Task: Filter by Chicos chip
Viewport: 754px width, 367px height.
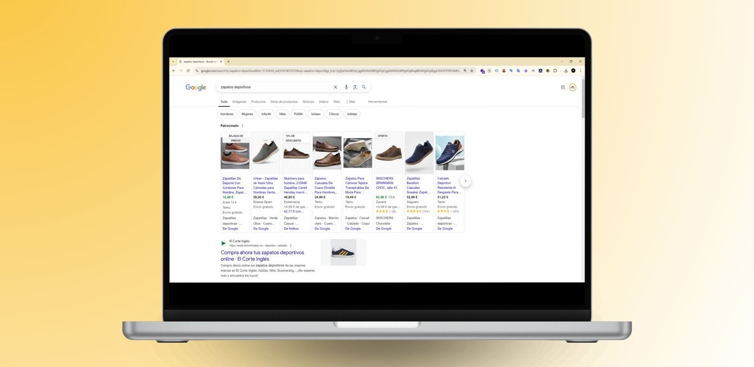Action: pos(334,114)
